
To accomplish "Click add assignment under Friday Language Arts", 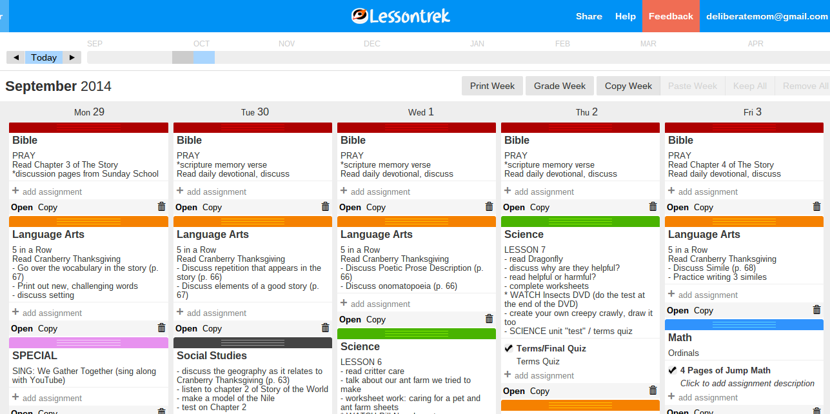I will tap(707, 295).
